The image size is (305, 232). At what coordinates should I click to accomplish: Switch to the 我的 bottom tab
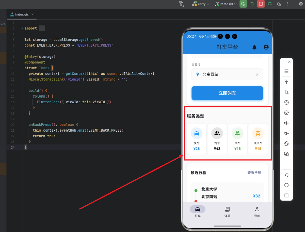[x=257, y=212]
